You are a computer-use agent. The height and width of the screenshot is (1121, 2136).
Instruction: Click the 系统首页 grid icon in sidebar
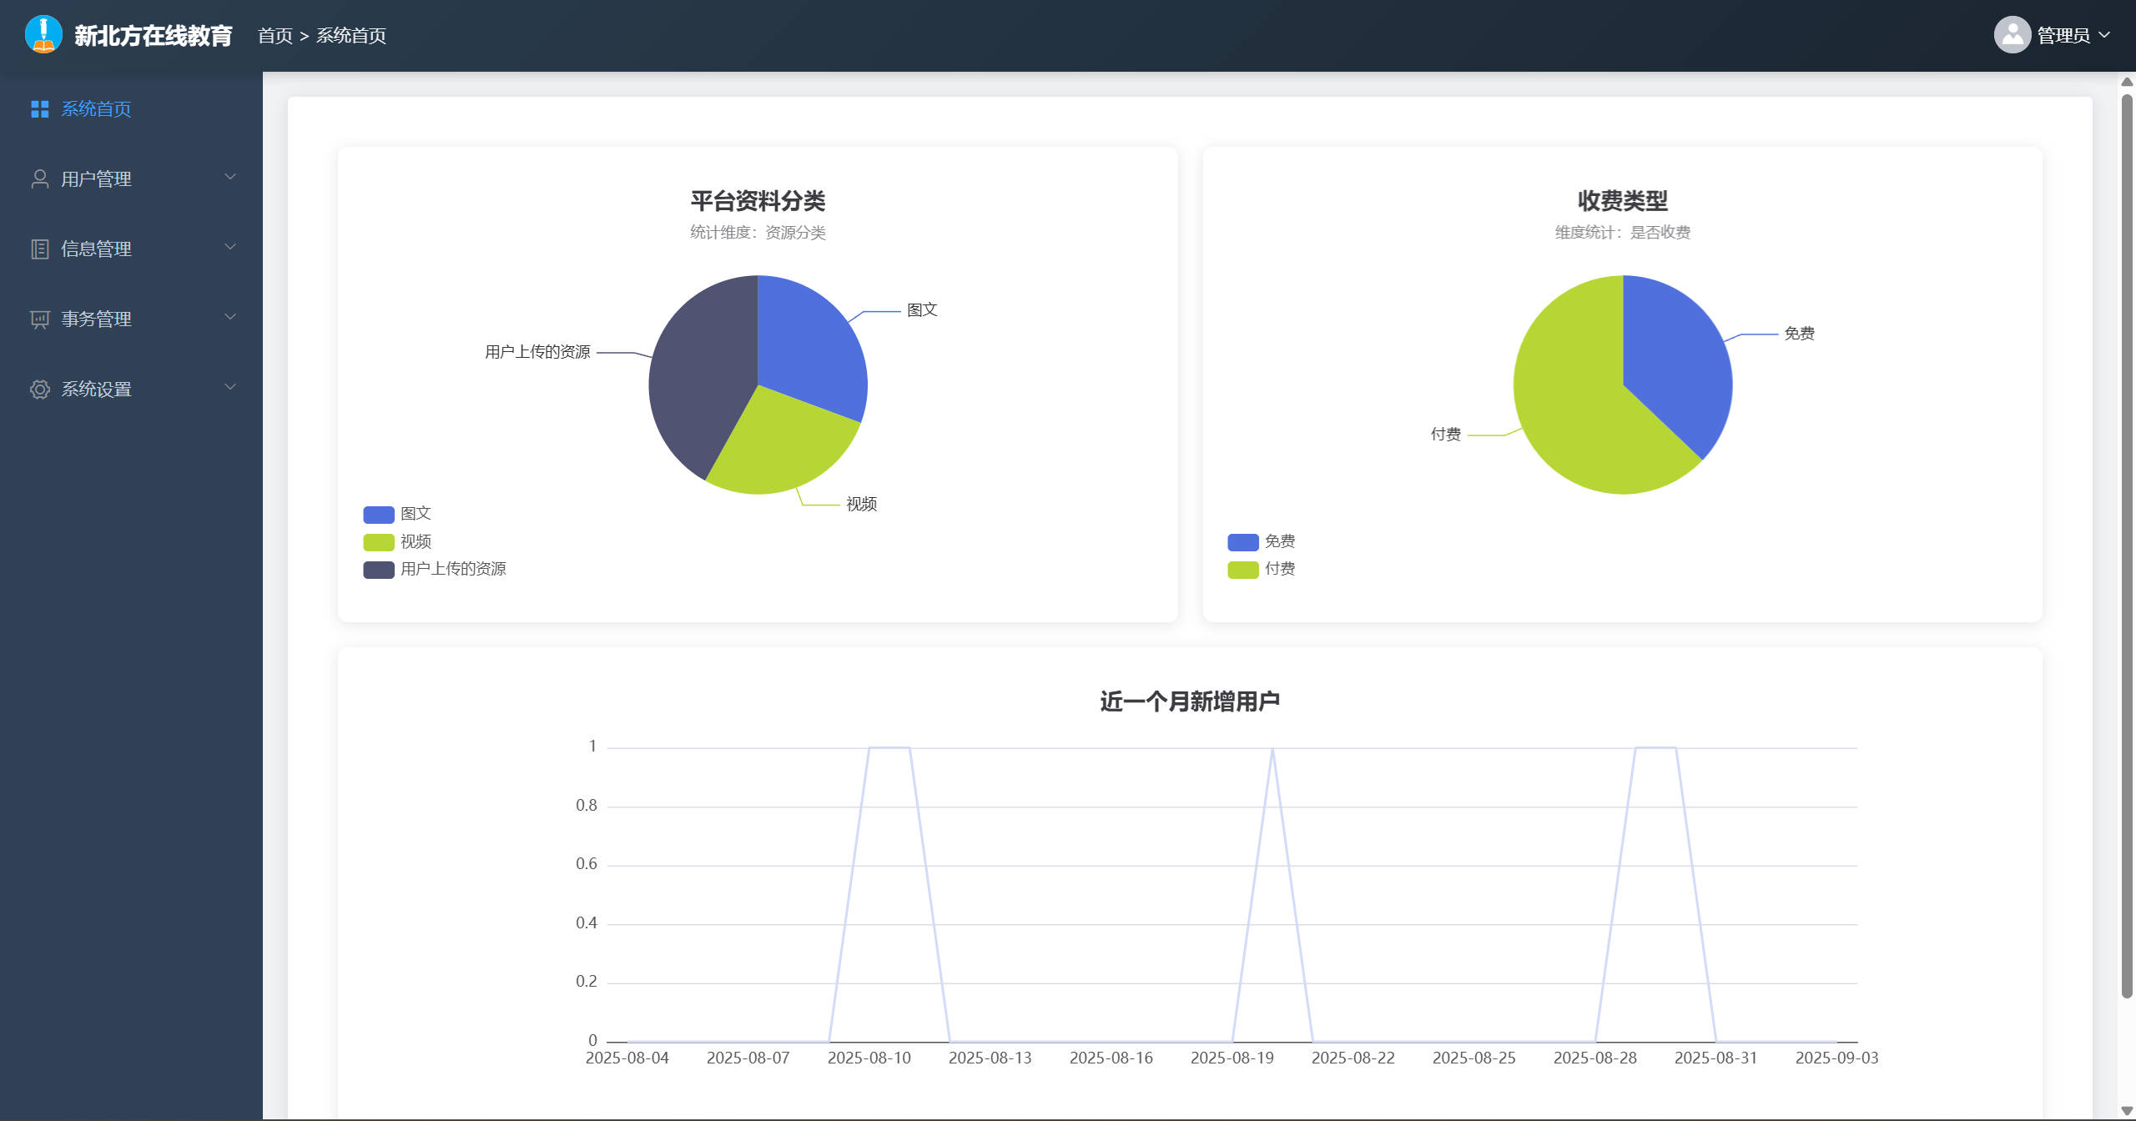coord(39,109)
